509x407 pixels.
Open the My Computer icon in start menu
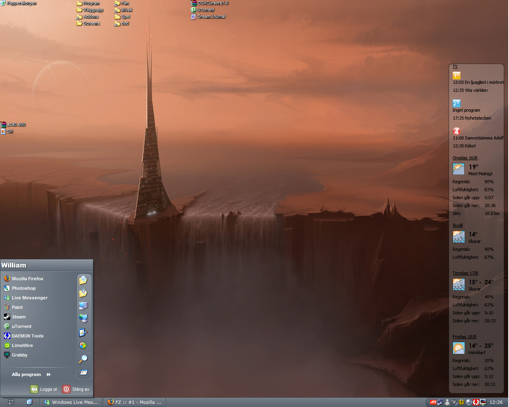[x=83, y=306]
